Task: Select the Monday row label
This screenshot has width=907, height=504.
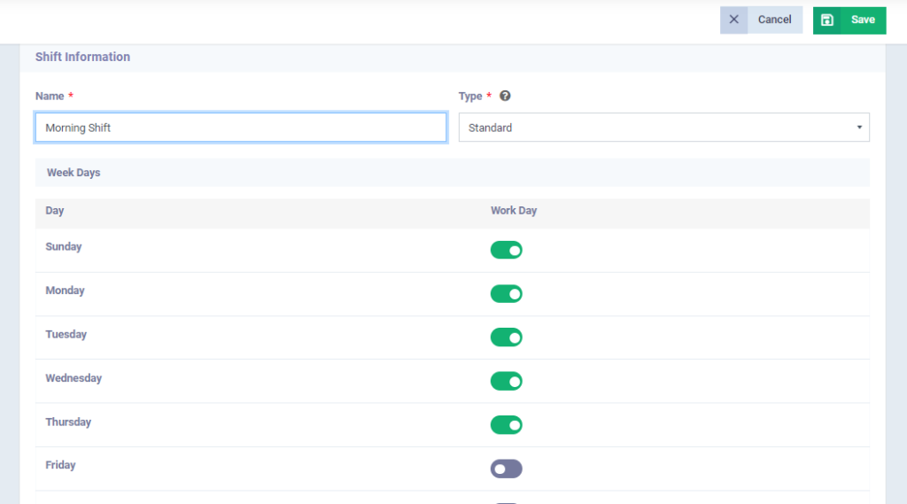Action: tap(65, 291)
